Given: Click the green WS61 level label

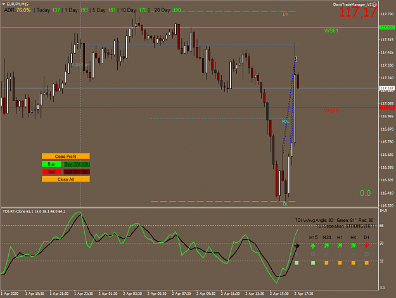Looking at the screenshot, I should (331, 30).
